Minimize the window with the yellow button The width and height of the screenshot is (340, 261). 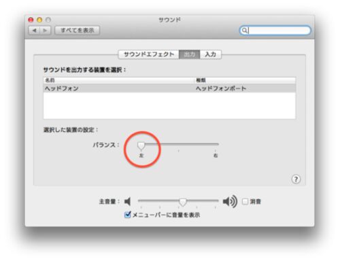pos(39,20)
